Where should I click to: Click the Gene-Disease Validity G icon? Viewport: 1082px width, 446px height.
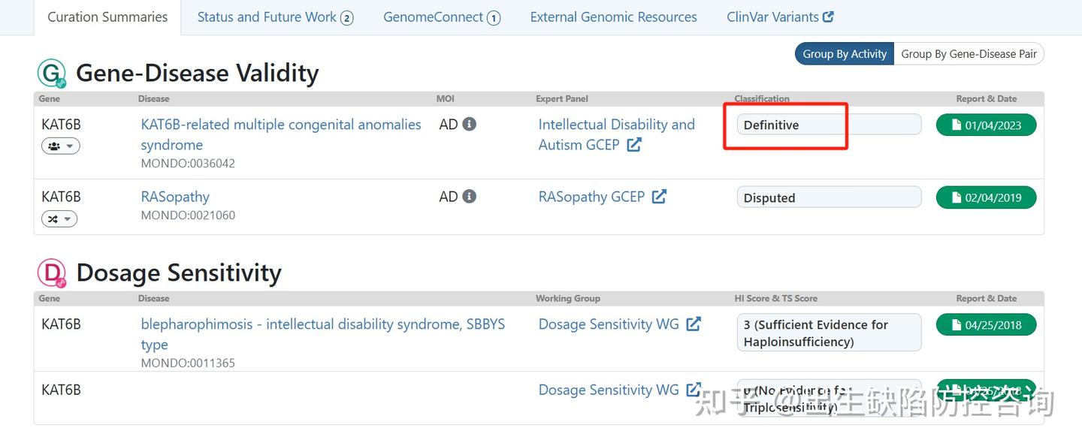[52, 74]
